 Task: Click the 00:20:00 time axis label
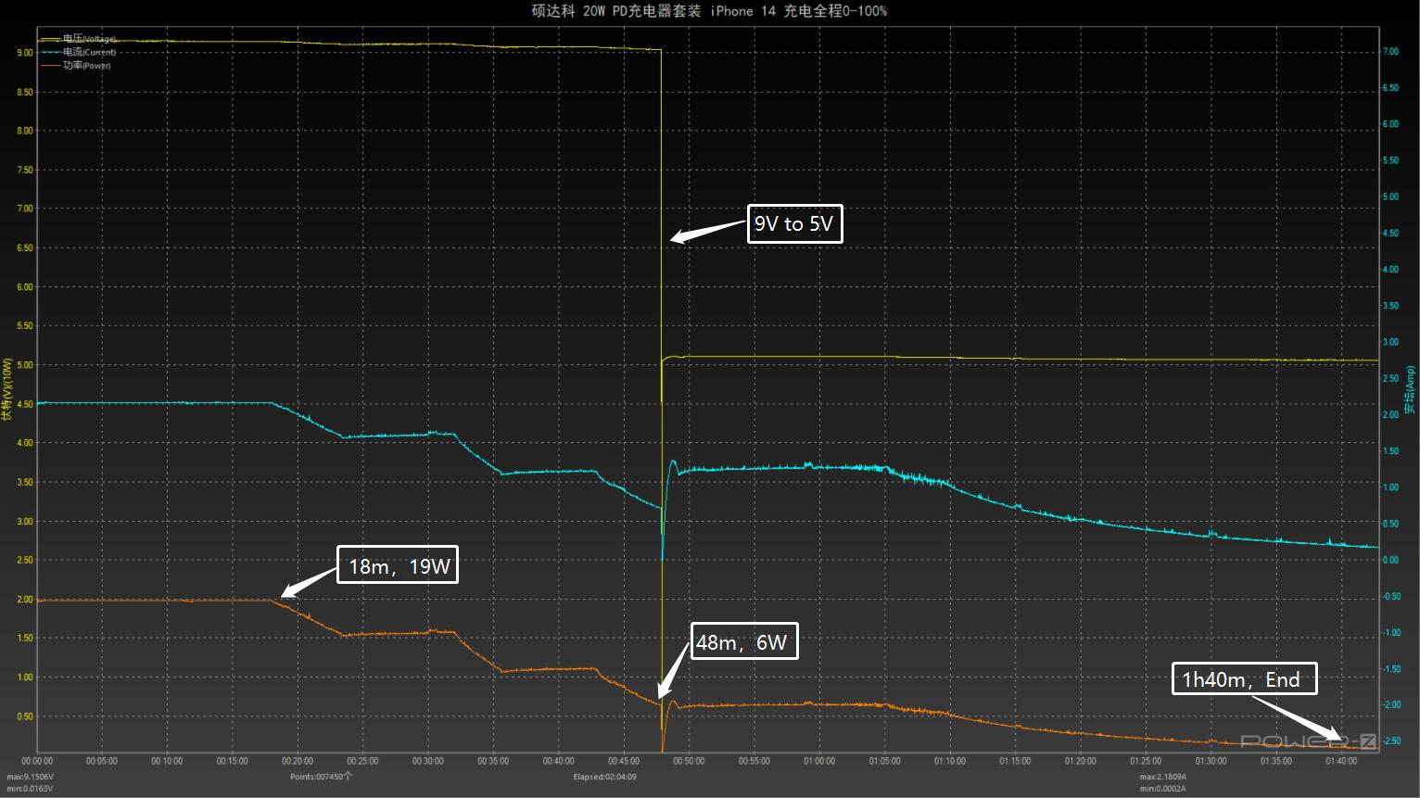click(298, 761)
